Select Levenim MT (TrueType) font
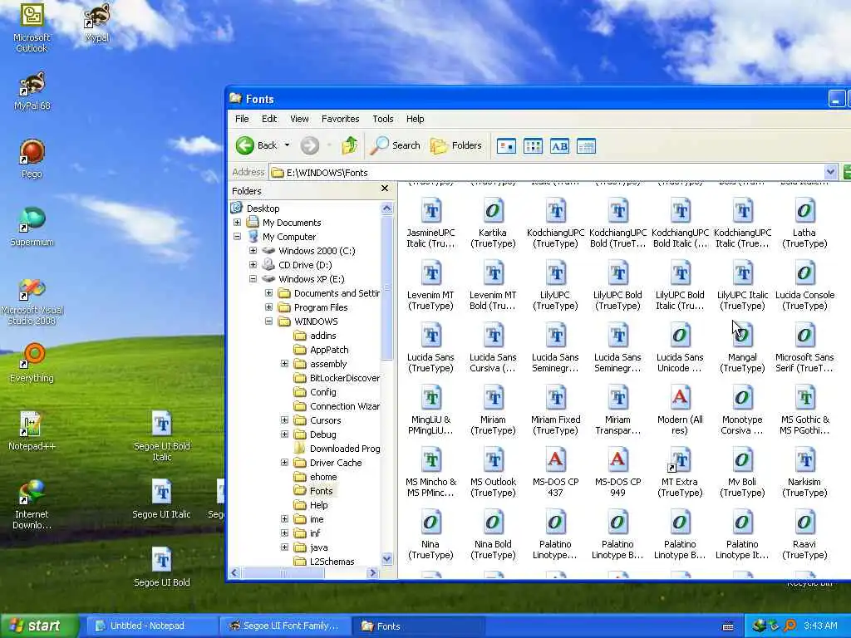Image resolution: width=851 pixels, height=638 pixels. pyautogui.click(x=431, y=286)
